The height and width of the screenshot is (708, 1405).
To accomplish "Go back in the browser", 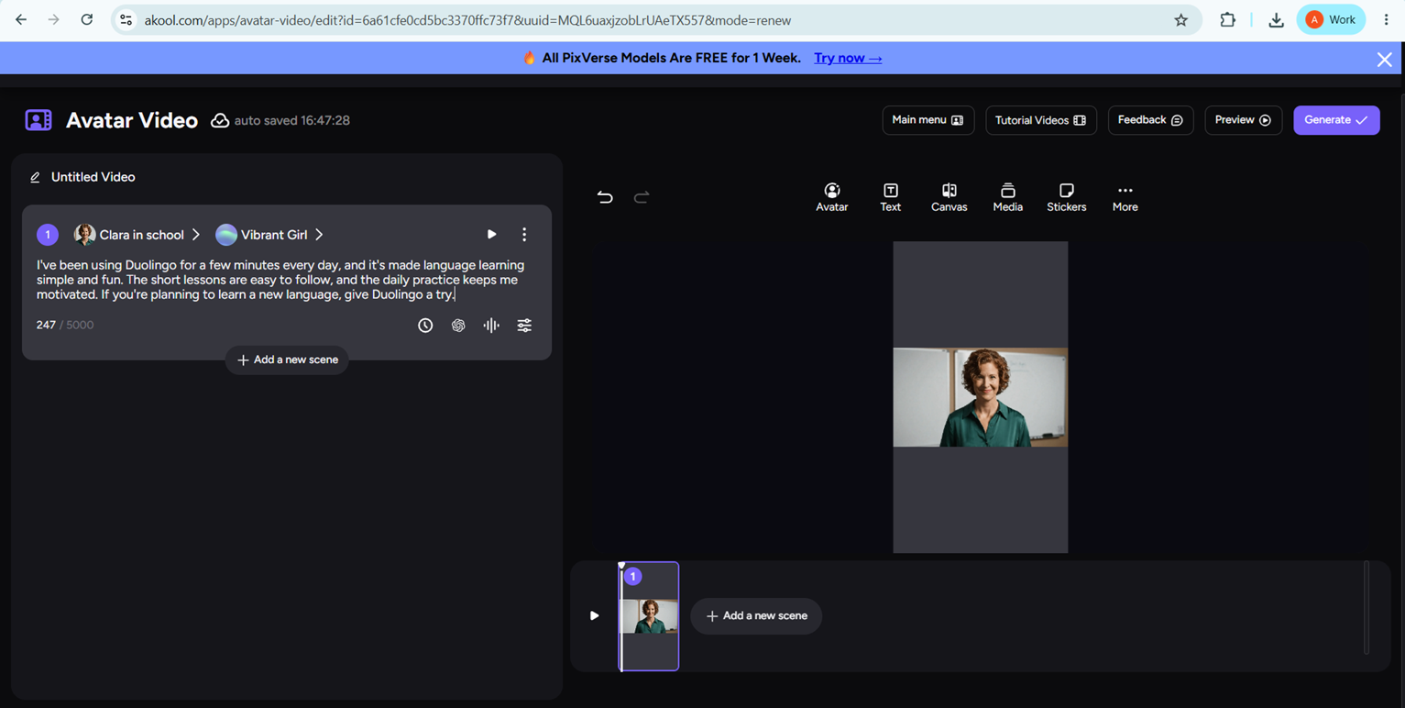I will 21,19.
